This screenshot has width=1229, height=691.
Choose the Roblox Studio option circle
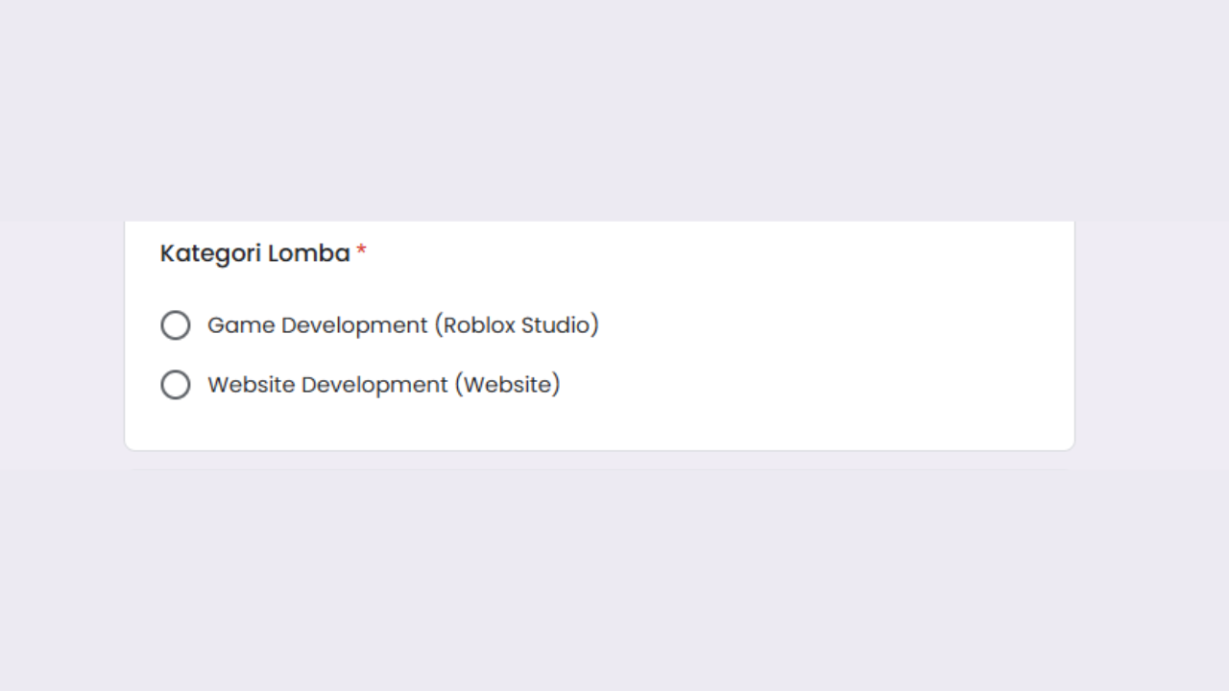click(x=176, y=325)
